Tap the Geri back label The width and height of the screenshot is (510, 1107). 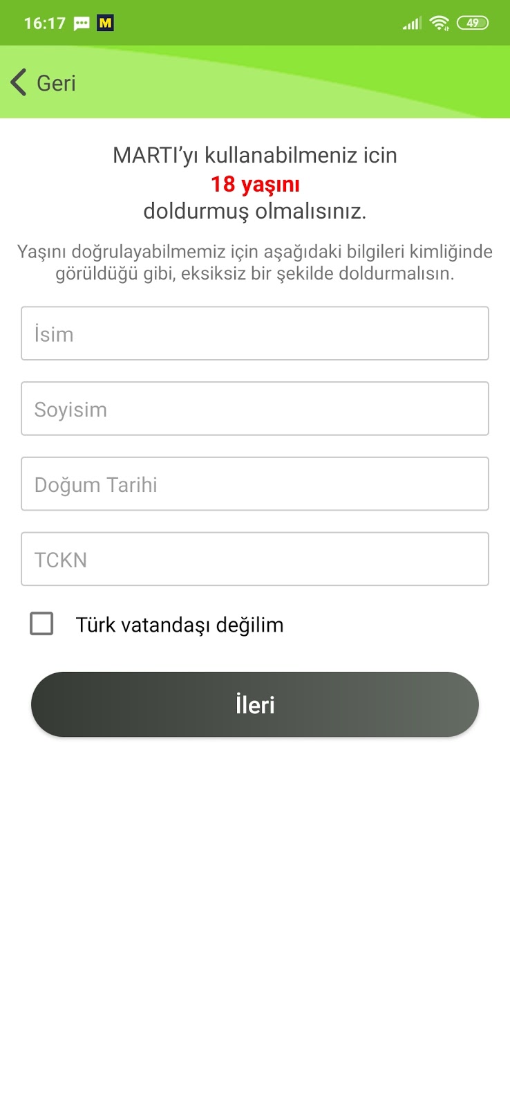(56, 83)
